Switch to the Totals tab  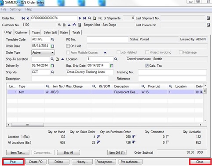pos(76,32)
